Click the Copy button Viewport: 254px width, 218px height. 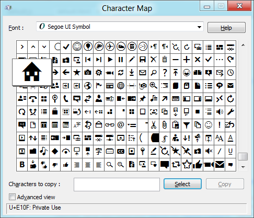point(225,184)
